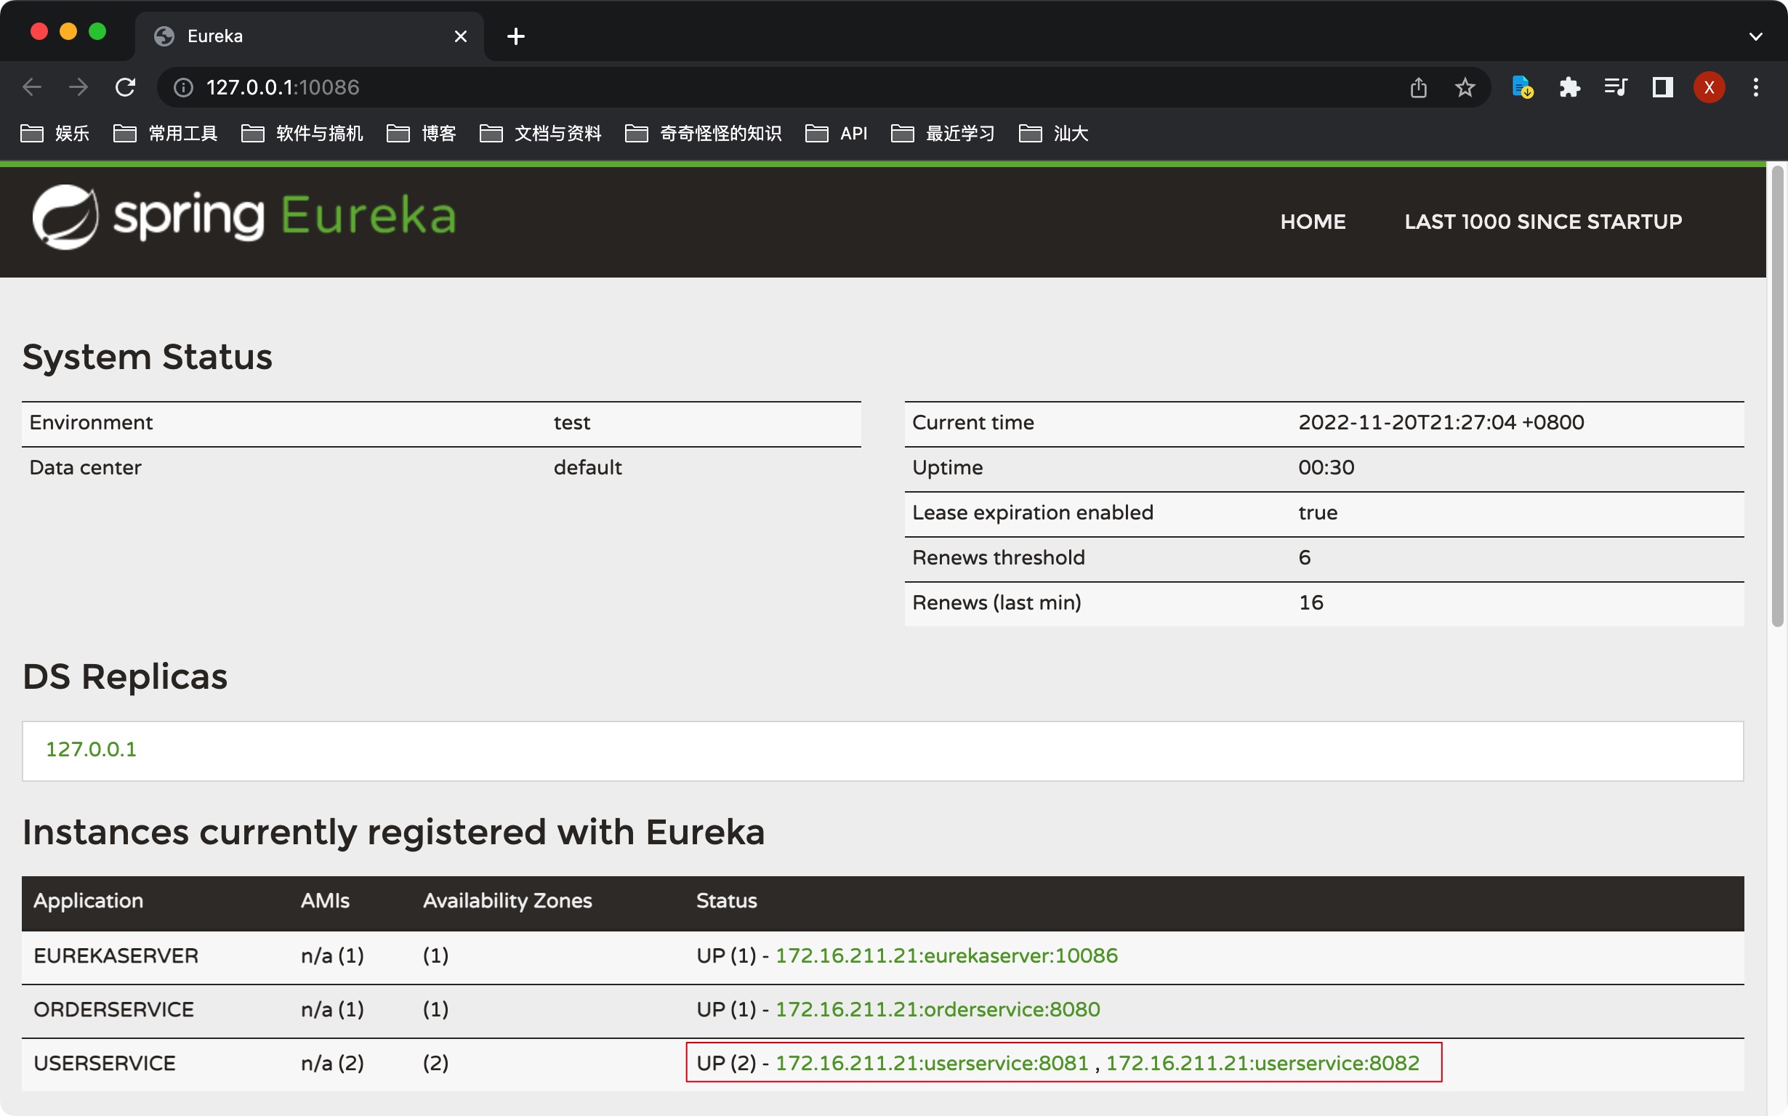Go to HOME in Eureka navigation
This screenshot has height=1116, width=1788.
pyautogui.click(x=1313, y=222)
